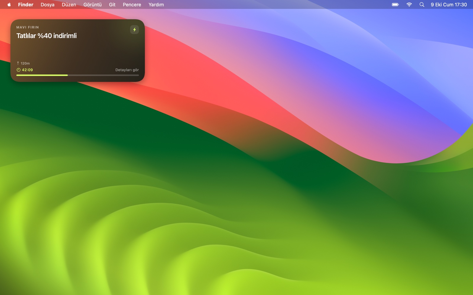Open the Finder menu
The height and width of the screenshot is (295, 473).
click(x=26, y=4)
